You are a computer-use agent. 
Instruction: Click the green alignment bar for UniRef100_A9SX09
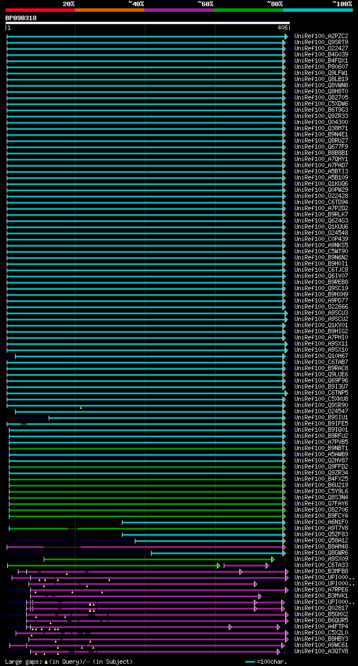tap(159, 559)
